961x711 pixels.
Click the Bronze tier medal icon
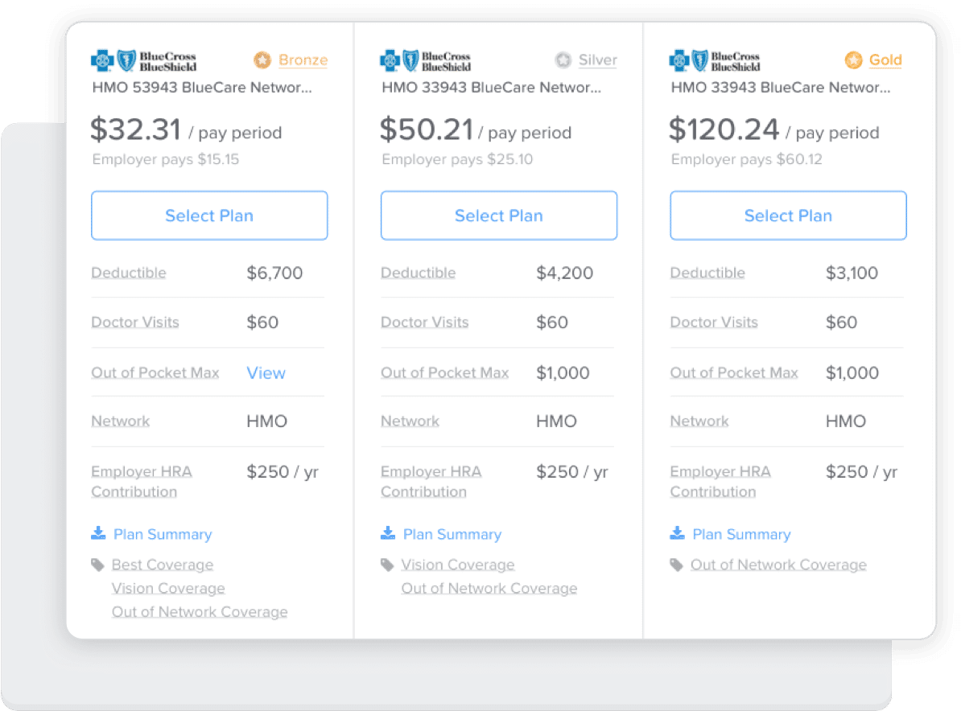262,60
